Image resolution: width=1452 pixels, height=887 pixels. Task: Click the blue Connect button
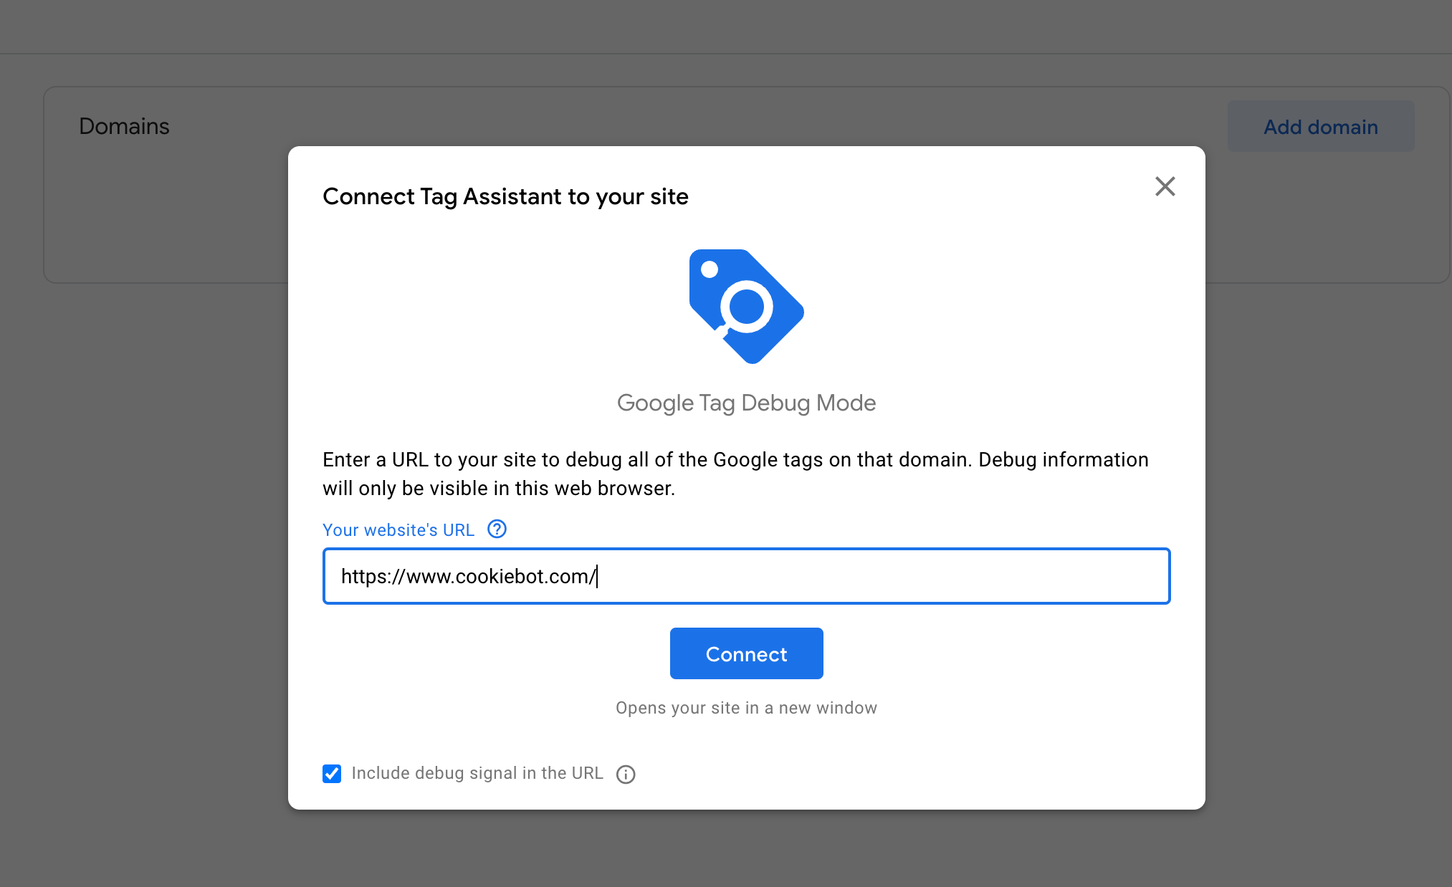point(746,653)
